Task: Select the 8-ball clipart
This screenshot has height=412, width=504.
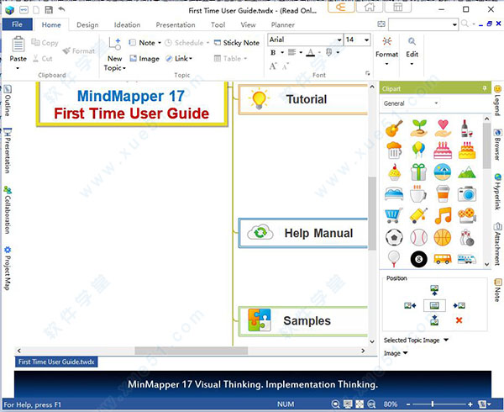Action: coord(418,259)
